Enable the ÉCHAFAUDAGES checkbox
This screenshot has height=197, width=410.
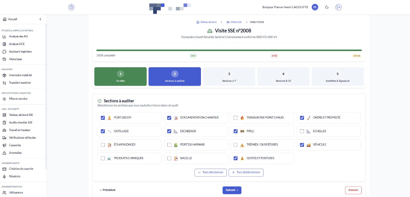(x=103, y=145)
